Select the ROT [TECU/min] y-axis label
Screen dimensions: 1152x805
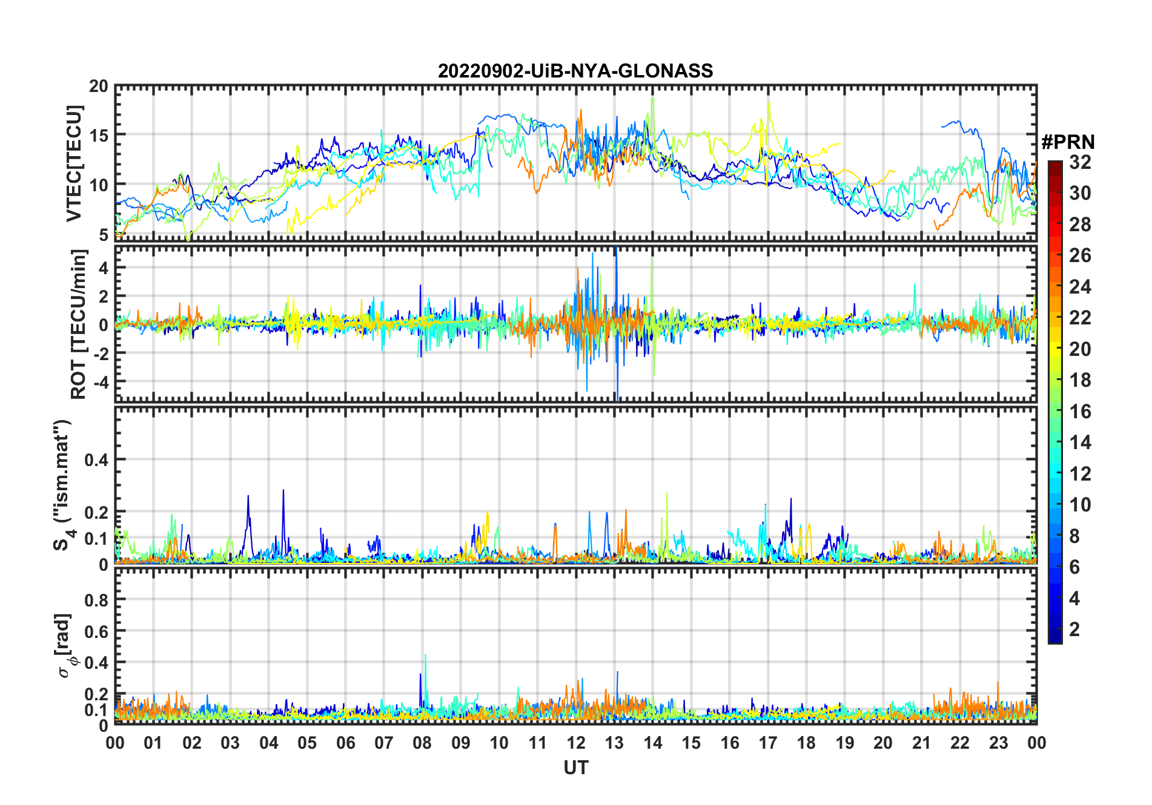pos(79,324)
